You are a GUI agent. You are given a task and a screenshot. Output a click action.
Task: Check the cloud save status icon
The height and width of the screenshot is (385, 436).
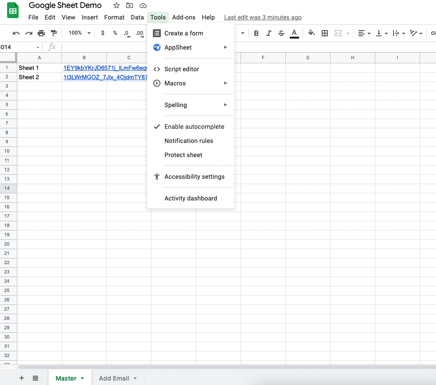click(143, 6)
